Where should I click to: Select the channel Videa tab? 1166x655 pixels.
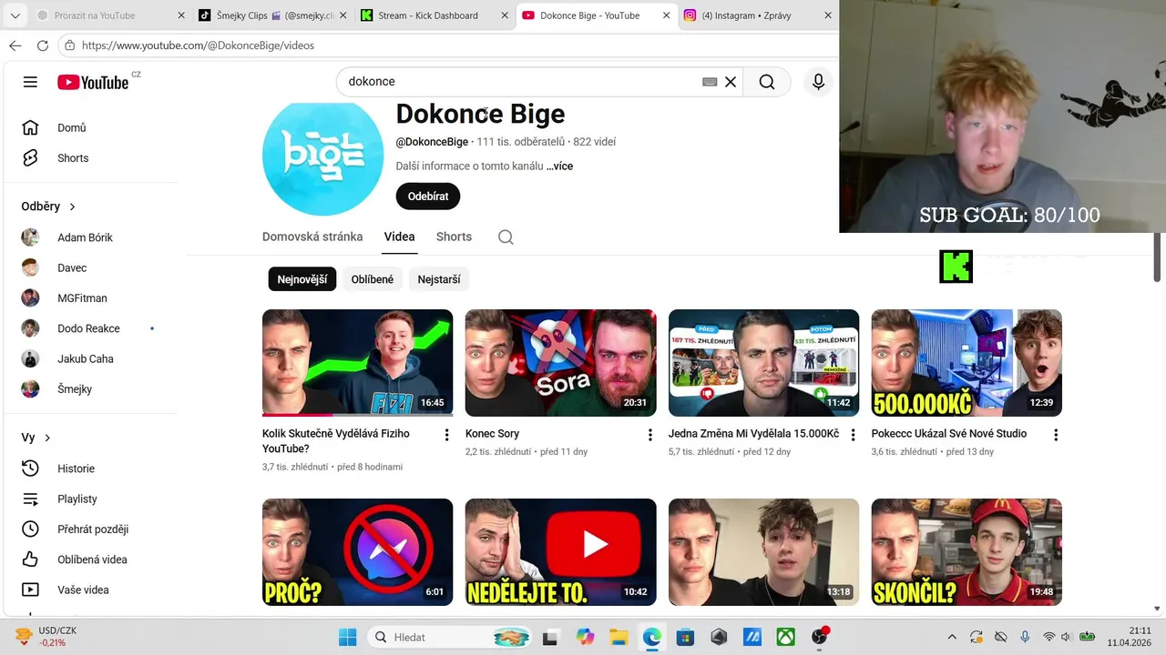pyautogui.click(x=399, y=237)
